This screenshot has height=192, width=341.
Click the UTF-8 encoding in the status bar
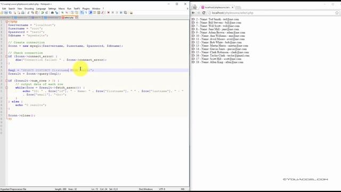(x=162, y=189)
